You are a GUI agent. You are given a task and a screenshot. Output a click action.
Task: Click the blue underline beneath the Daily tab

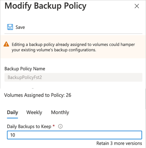13,118
